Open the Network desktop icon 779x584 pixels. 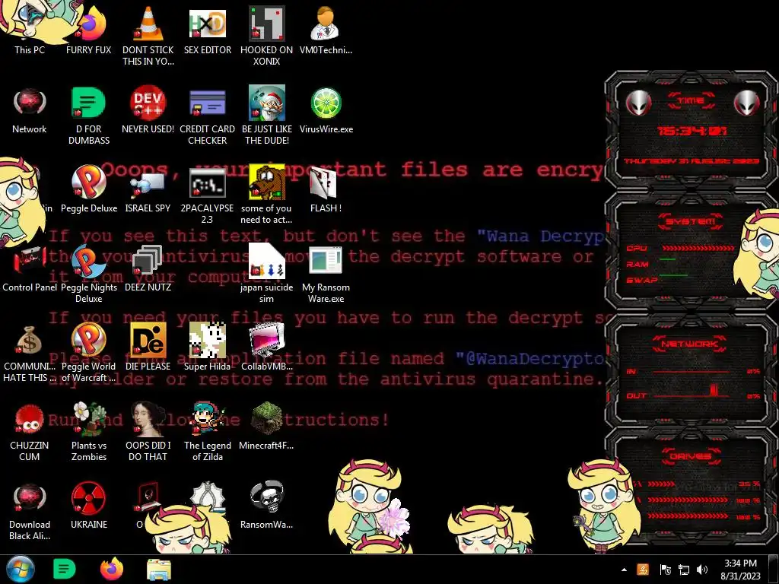(30, 110)
